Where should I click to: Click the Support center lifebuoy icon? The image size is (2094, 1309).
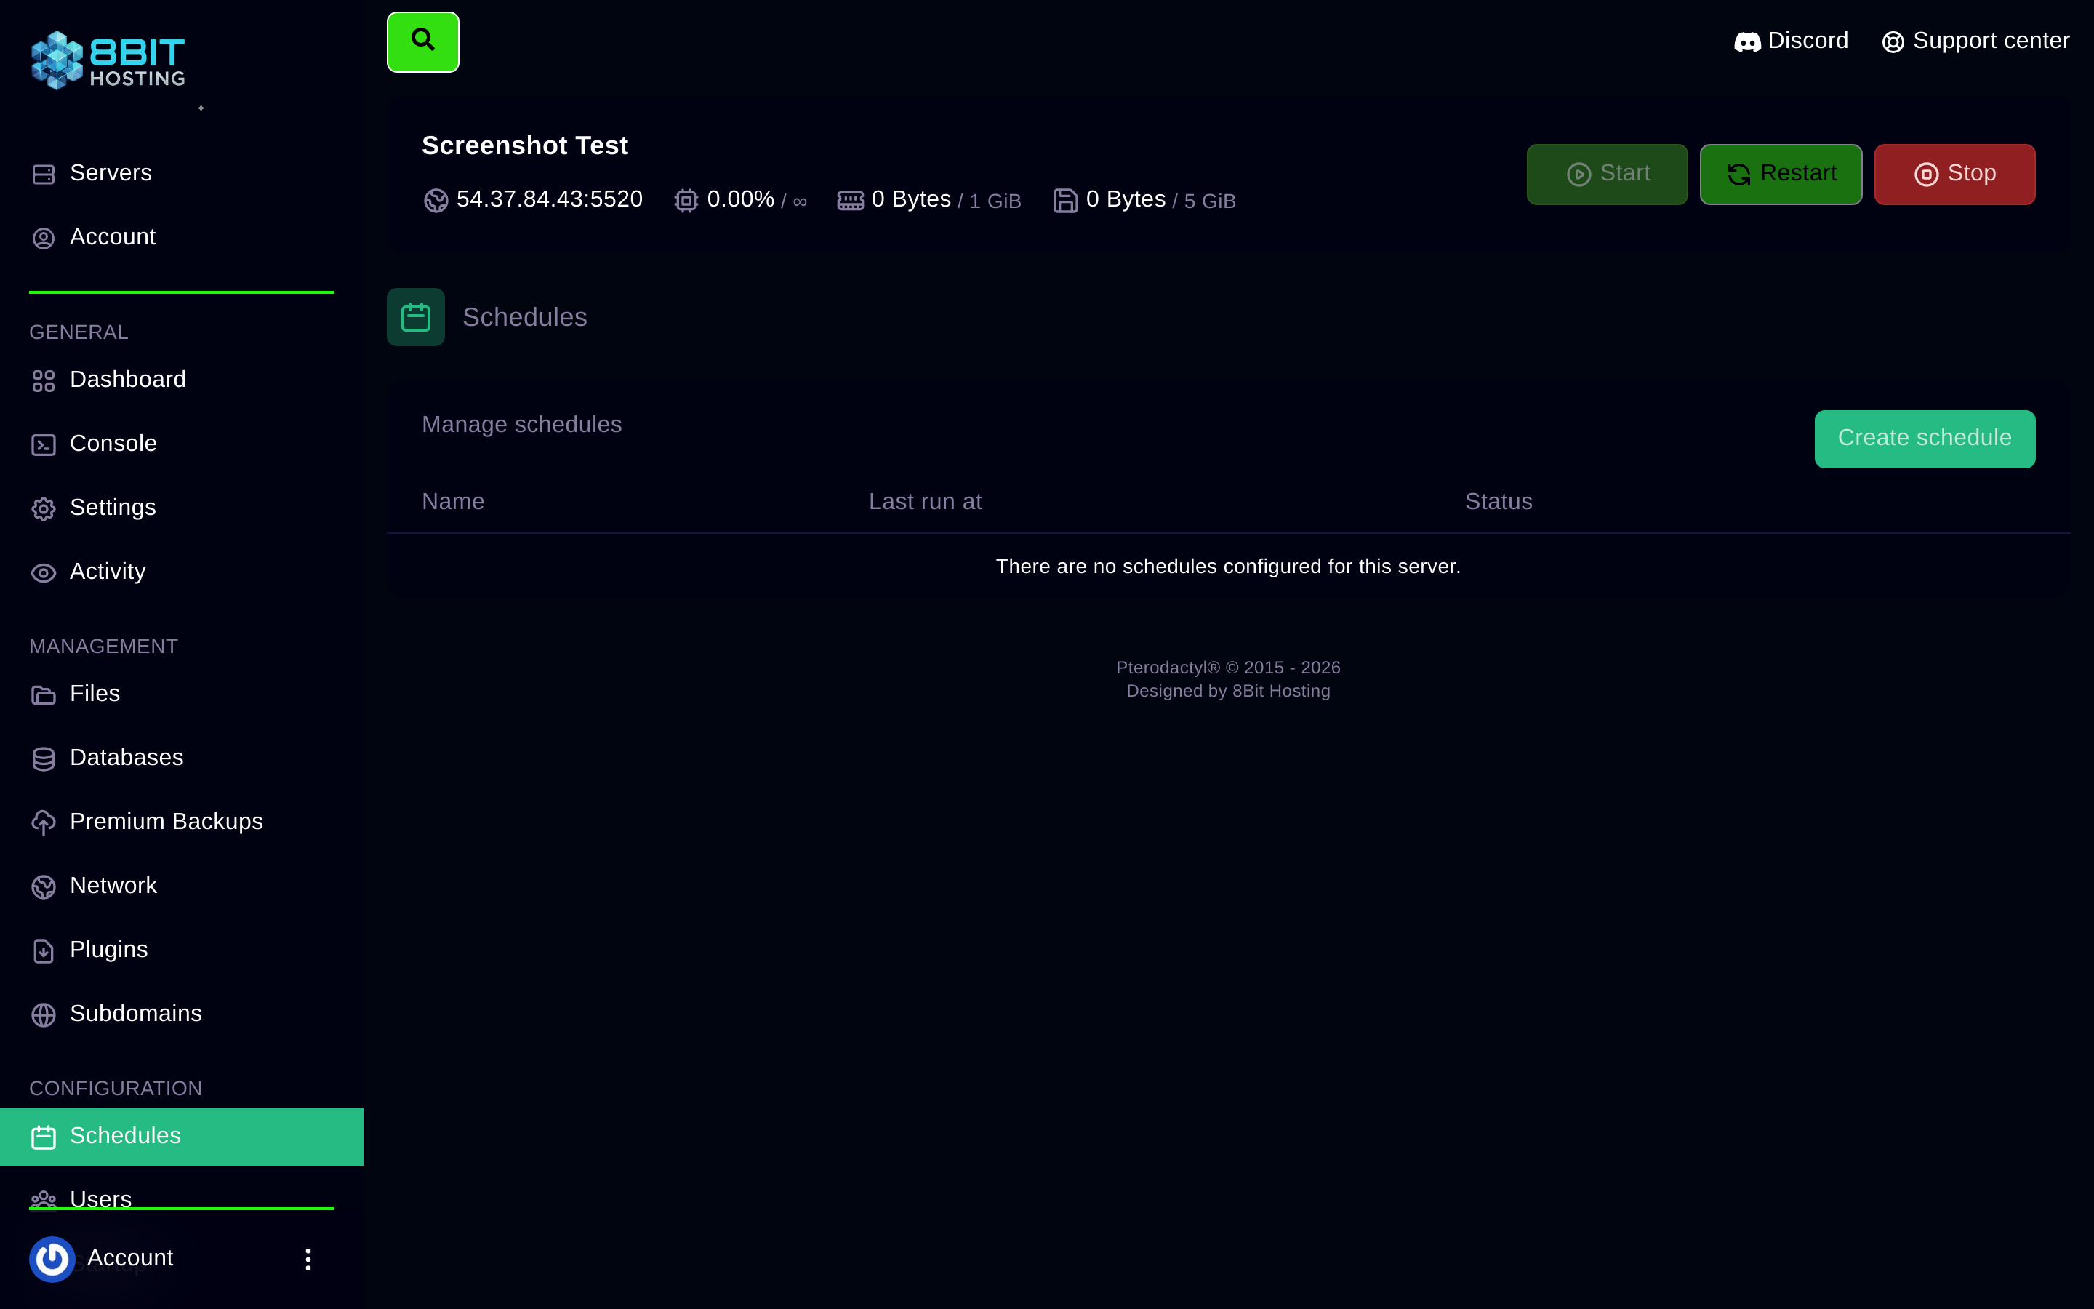tap(1893, 41)
